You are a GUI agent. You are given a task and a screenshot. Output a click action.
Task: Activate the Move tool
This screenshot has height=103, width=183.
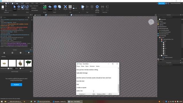tap(19, 7)
